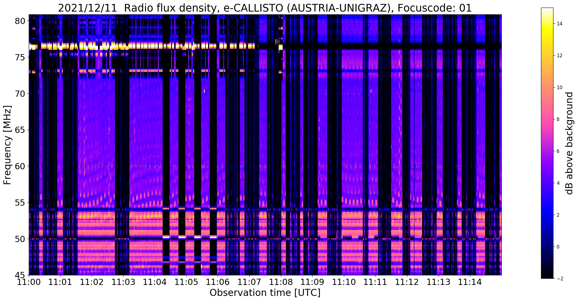The image size is (578, 301).
Task: Click the 11:08 time tick label
Action: click(x=281, y=282)
